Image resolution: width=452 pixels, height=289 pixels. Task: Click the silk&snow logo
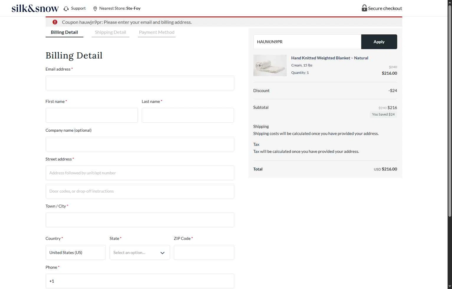coord(35,8)
